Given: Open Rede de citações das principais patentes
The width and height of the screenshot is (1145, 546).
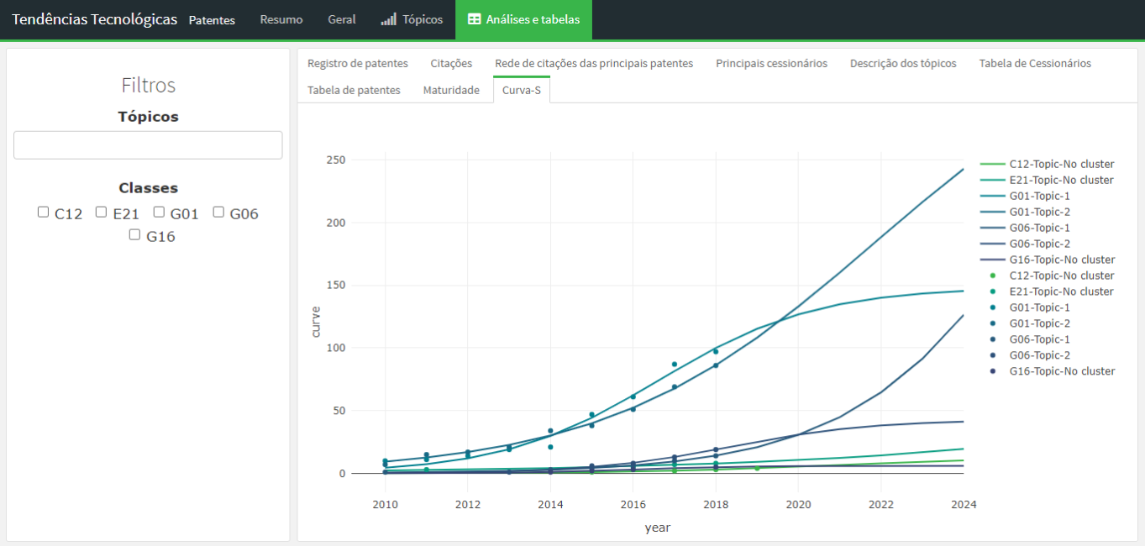Looking at the screenshot, I should tap(594, 63).
